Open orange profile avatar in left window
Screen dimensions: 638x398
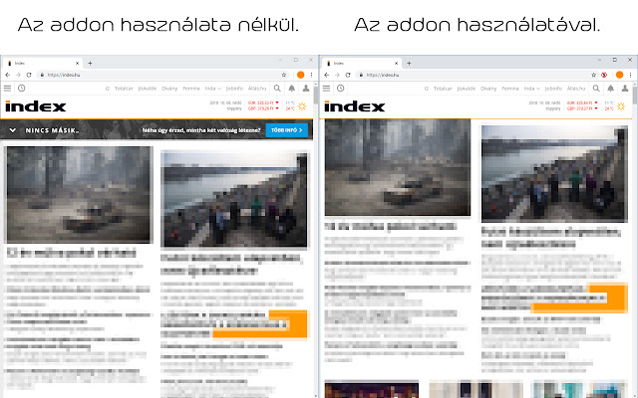coord(301,75)
